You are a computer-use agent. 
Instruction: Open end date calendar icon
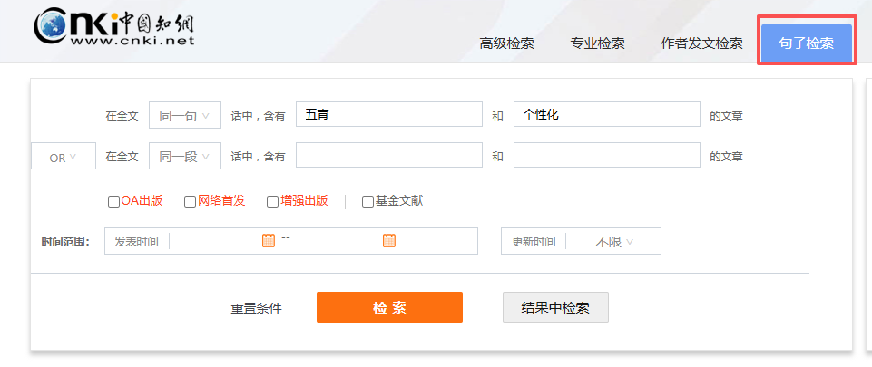click(x=388, y=241)
